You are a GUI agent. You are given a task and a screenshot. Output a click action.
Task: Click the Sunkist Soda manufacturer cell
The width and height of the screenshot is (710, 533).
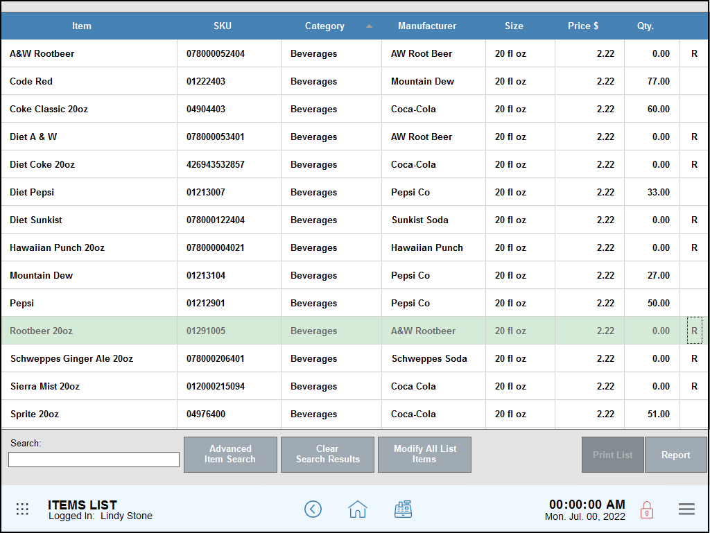coord(420,220)
